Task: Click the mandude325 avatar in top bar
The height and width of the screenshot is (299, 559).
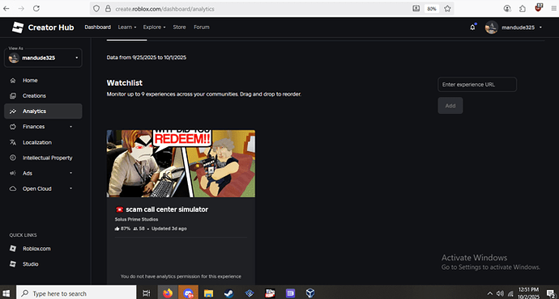Action: point(491,27)
